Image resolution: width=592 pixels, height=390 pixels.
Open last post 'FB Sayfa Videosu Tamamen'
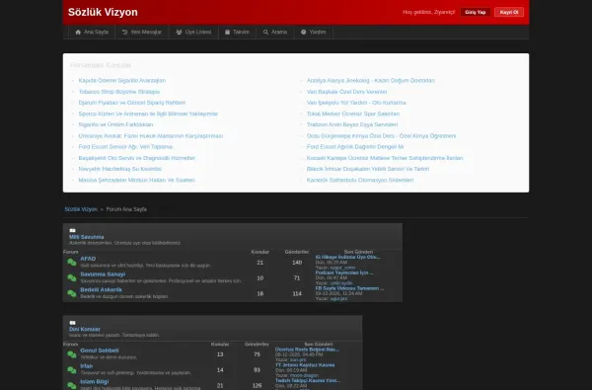(349, 288)
